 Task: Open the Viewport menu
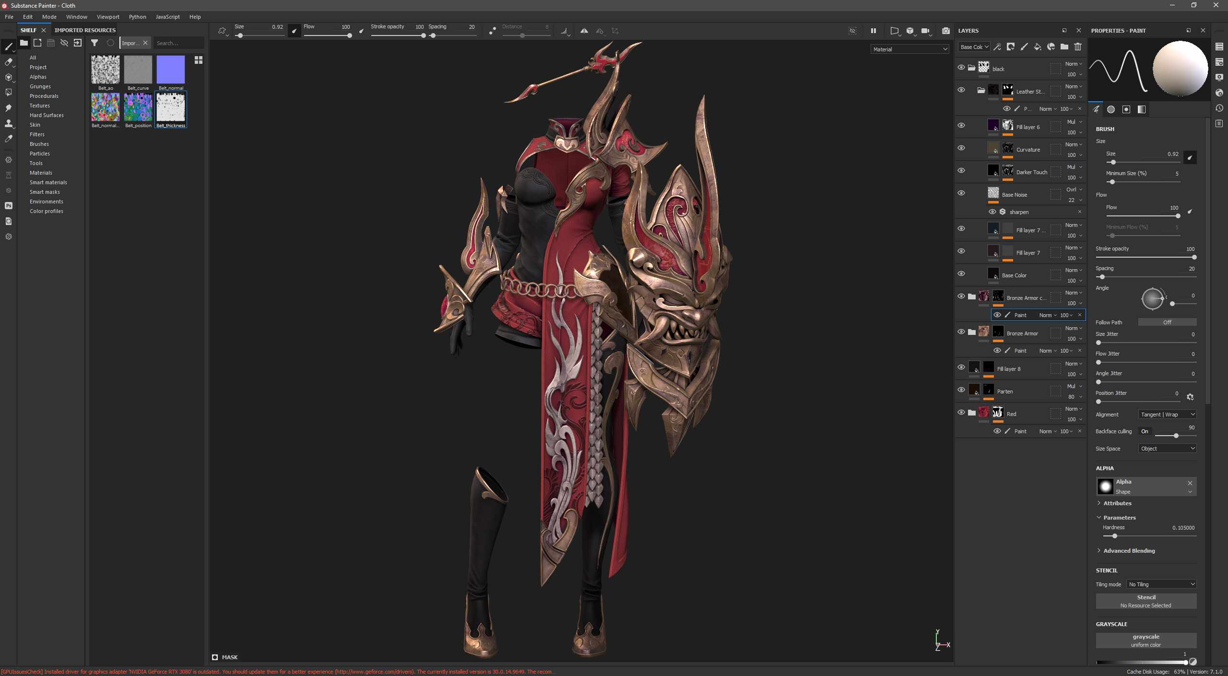(x=107, y=17)
